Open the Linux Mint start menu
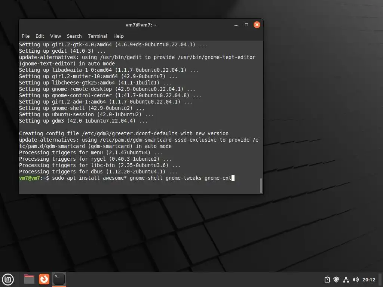Viewport: 383px width, 287px height. [8, 279]
